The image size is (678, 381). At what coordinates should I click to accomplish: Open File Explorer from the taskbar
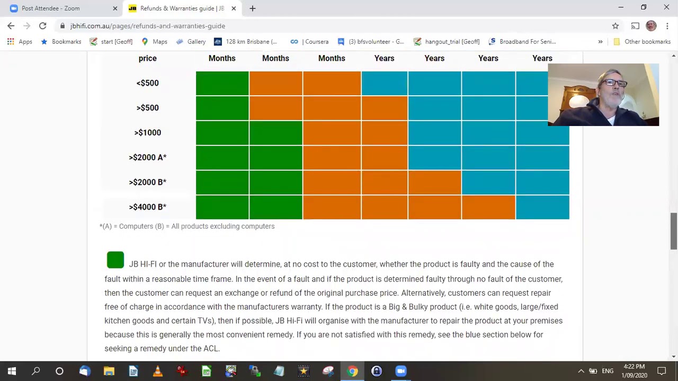[x=109, y=371]
